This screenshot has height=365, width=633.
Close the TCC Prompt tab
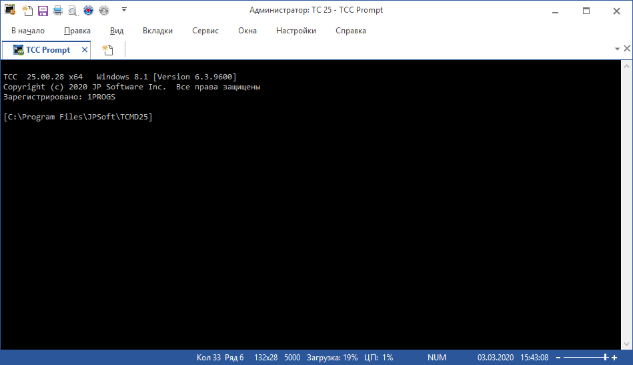(x=85, y=50)
